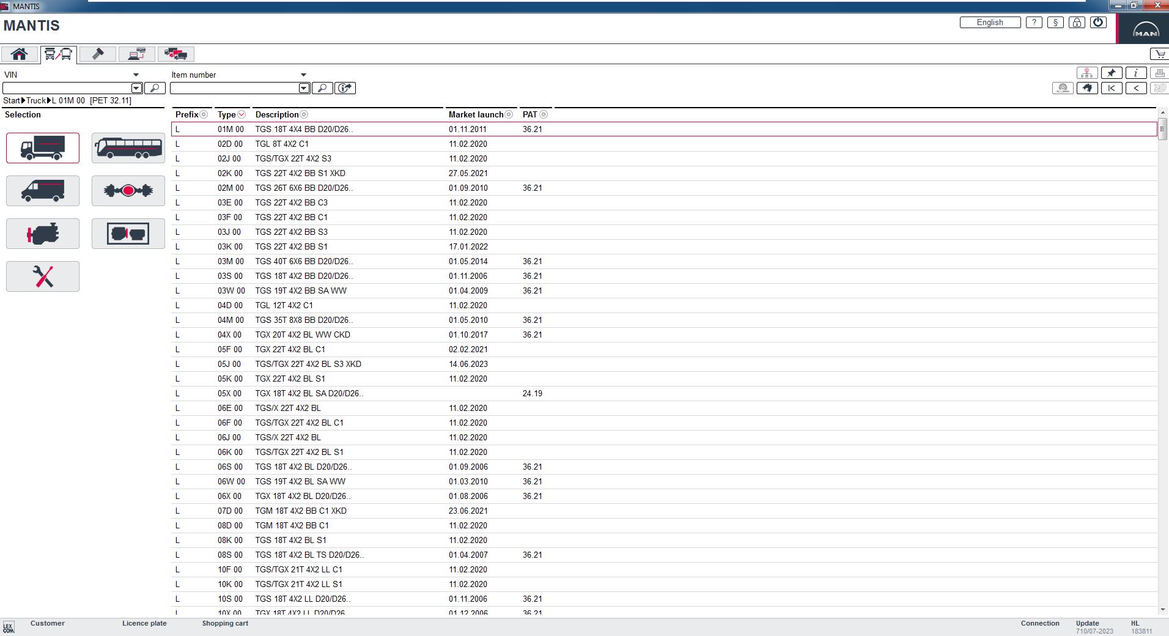Click the laptop diagnostics toolbar icon
This screenshot has height=636, width=1169.
pyautogui.click(x=136, y=54)
